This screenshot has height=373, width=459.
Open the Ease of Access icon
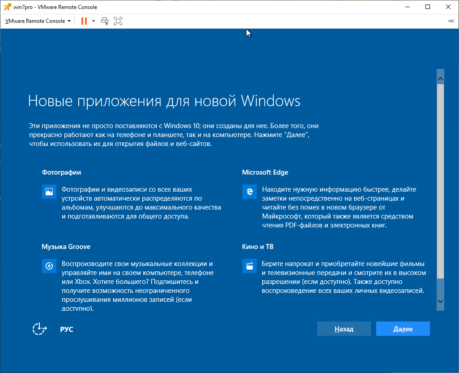click(x=39, y=329)
